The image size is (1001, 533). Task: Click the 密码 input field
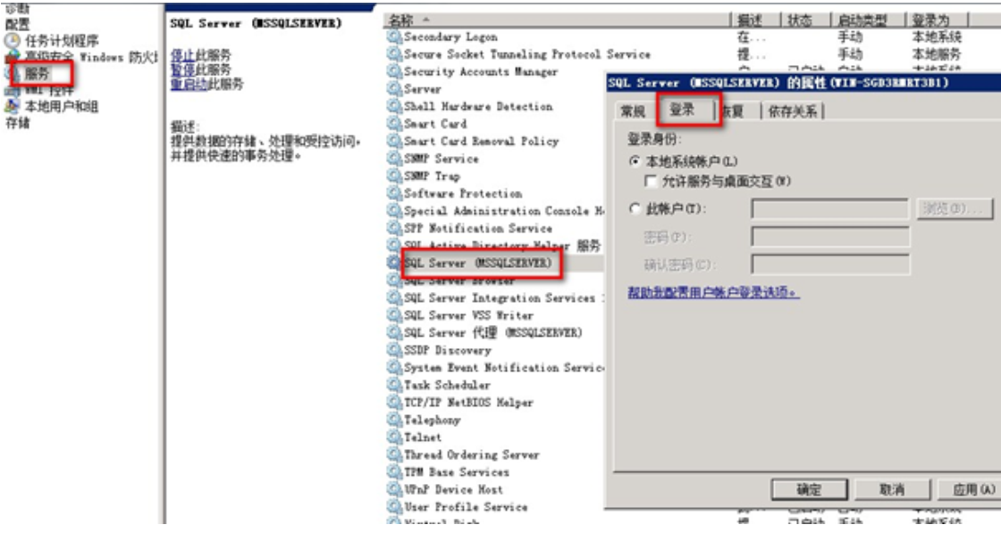[830, 237]
